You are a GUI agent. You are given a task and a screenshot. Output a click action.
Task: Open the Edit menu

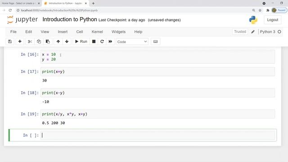pyautogui.click(x=29, y=32)
